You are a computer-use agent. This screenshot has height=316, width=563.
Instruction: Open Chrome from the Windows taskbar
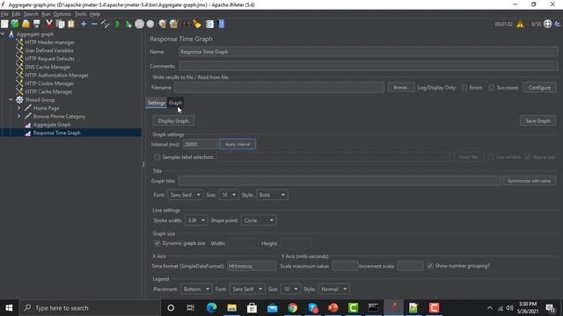[292, 308]
